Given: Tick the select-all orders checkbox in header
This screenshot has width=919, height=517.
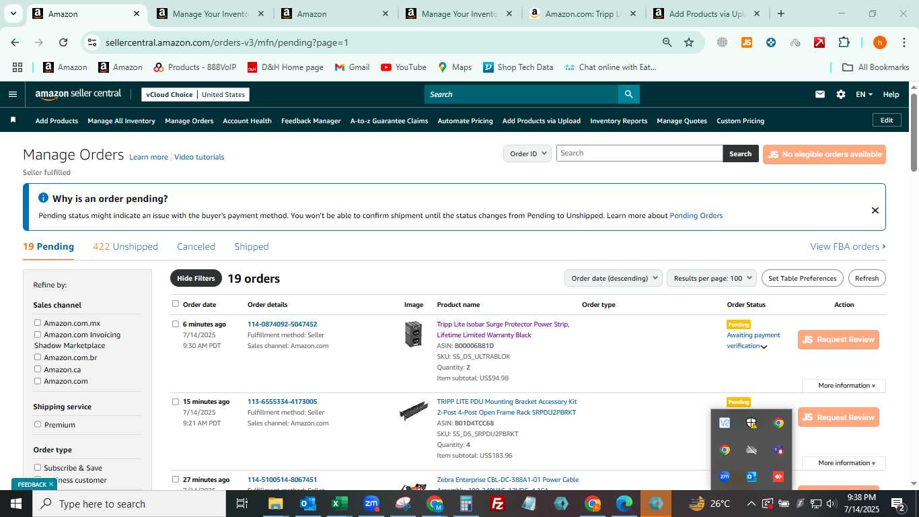Looking at the screenshot, I should 176,304.
